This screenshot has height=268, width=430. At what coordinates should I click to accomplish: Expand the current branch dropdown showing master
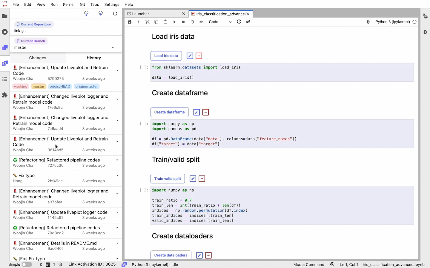113,47
